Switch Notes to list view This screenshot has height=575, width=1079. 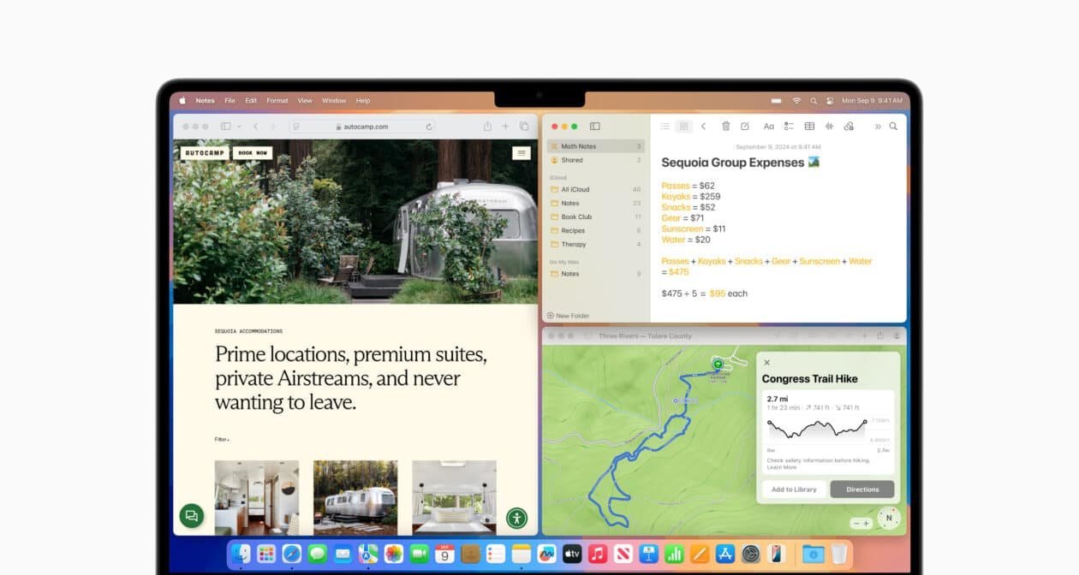pos(665,126)
